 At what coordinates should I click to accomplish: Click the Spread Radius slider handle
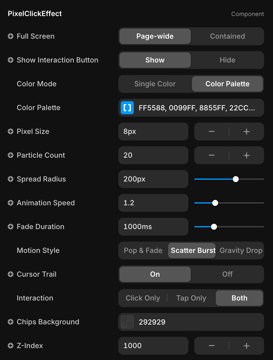[235, 179]
